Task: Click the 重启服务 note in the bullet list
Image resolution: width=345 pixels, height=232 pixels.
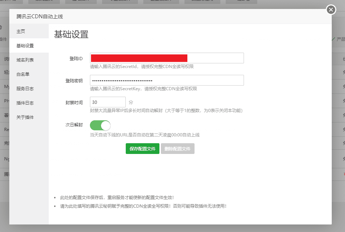Action: (117, 198)
